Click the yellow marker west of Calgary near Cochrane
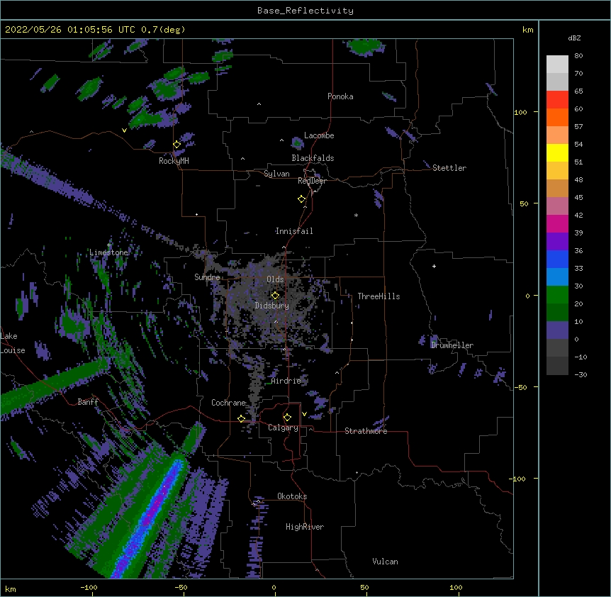Viewport: 611px width, 597px height. pyautogui.click(x=241, y=419)
